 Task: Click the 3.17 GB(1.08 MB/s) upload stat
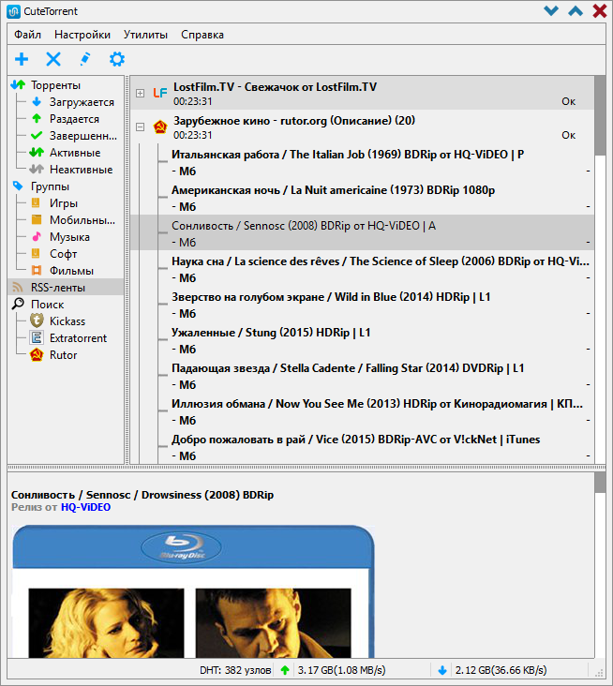342,670
